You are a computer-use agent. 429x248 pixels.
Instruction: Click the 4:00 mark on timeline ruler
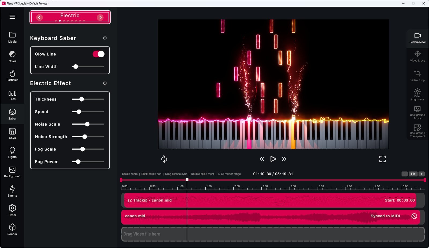[349, 186]
